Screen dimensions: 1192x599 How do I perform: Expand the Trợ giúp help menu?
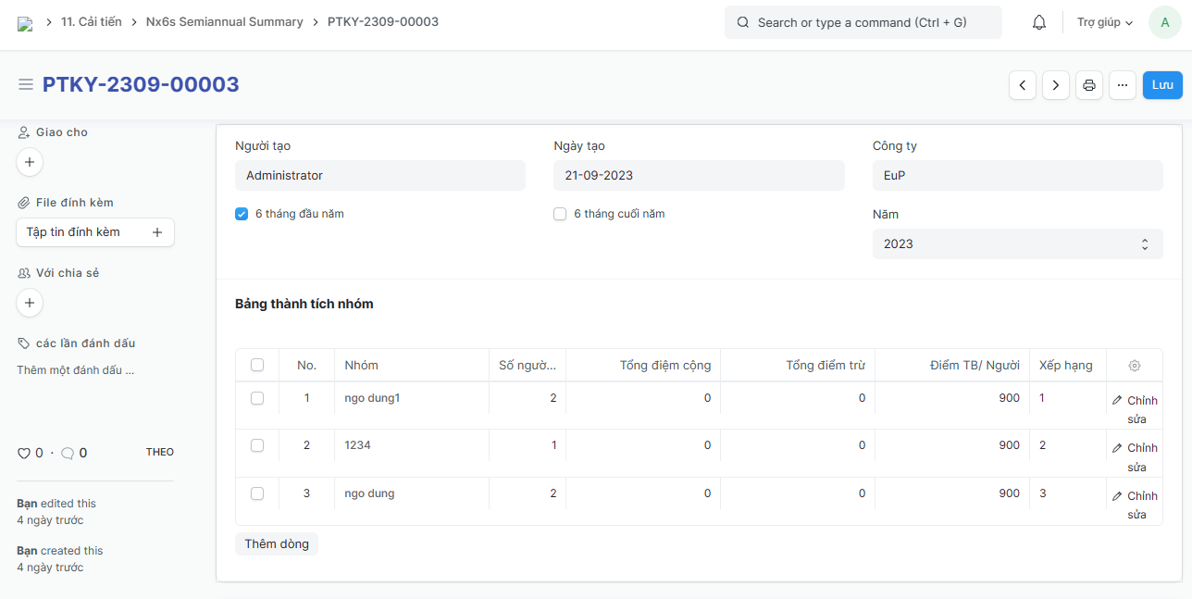tap(1105, 22)
